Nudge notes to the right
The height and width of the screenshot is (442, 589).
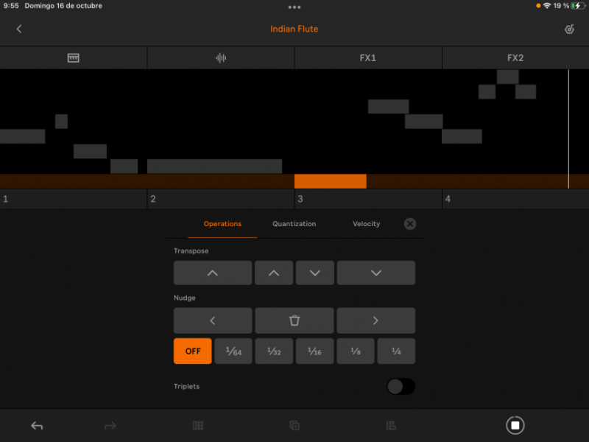[x=376, y=320]
